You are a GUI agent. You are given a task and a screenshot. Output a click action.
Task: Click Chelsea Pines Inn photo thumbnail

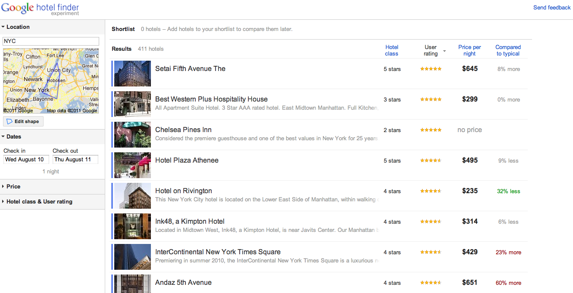point(133,135)
